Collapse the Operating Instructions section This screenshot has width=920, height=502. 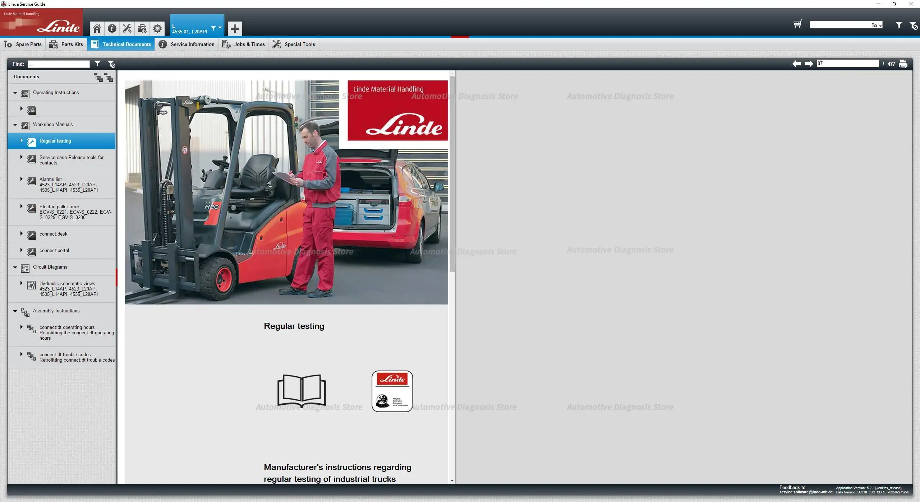pos(15,92)
